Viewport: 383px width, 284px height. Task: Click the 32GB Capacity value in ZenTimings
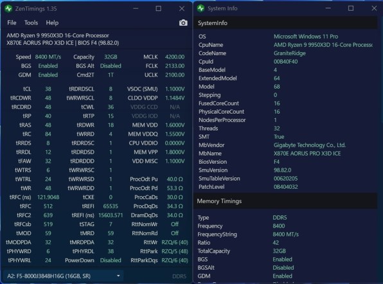coord(111,57)
